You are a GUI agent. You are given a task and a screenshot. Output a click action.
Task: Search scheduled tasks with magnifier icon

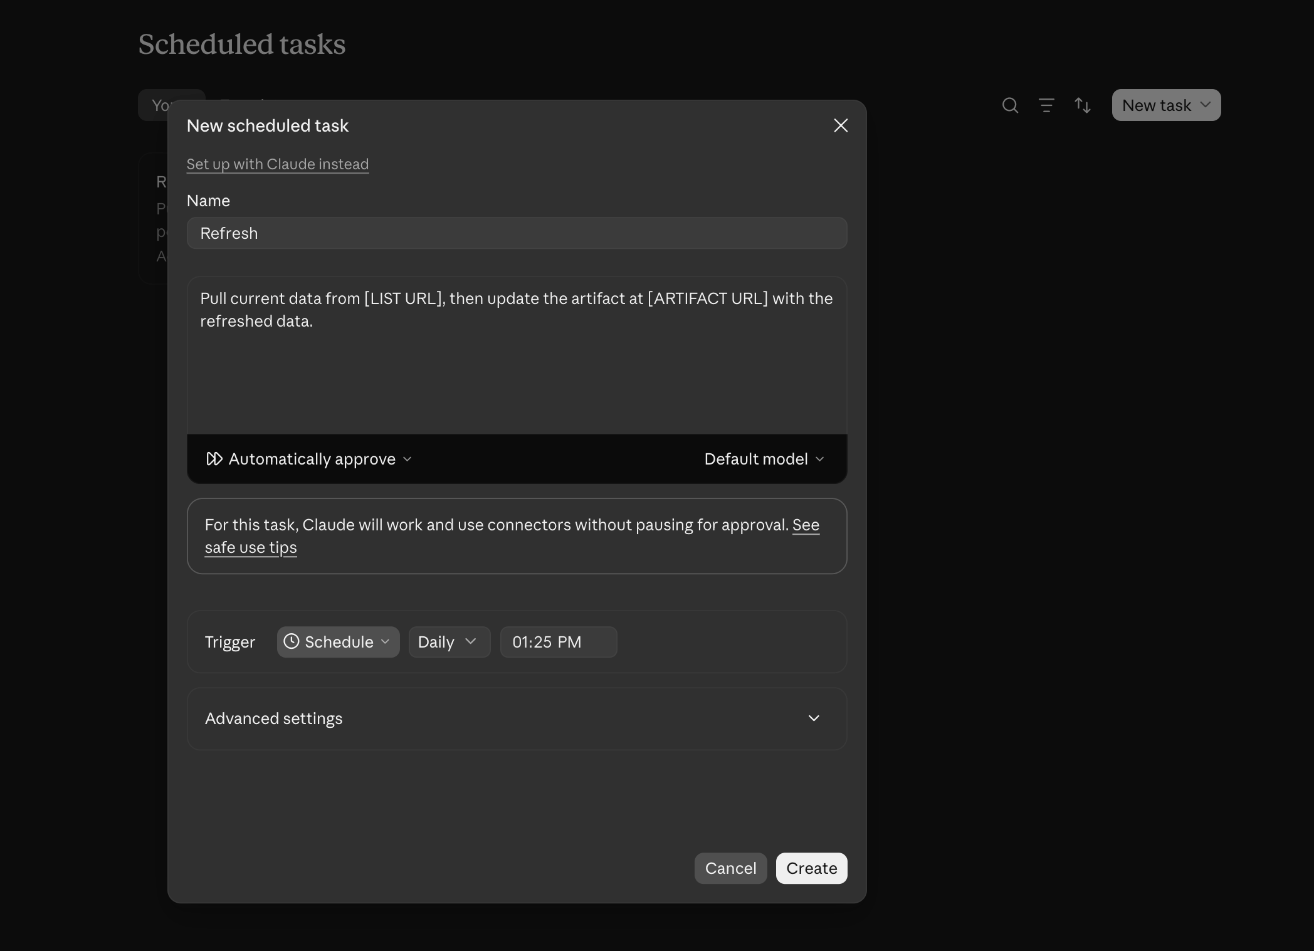click(x=1010, y=105)
